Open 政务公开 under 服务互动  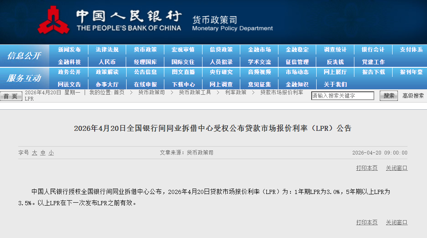click(x=69, y=72)
